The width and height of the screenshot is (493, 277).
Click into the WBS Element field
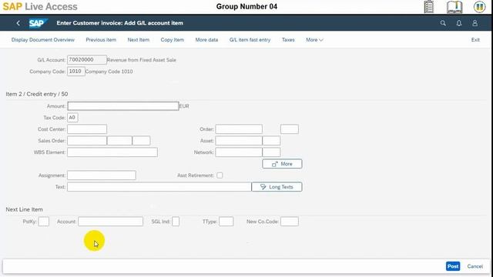pyautogui.click(x=112, y=152)
